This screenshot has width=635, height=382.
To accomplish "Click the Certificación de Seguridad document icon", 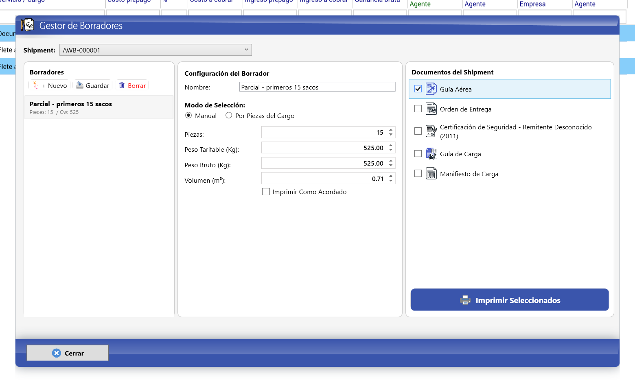I will [431, 131].
